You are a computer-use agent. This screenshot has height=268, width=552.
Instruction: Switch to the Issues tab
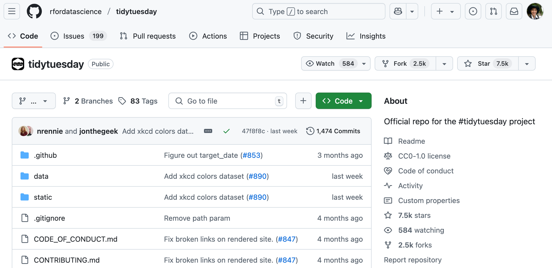[x=74, y=36]
